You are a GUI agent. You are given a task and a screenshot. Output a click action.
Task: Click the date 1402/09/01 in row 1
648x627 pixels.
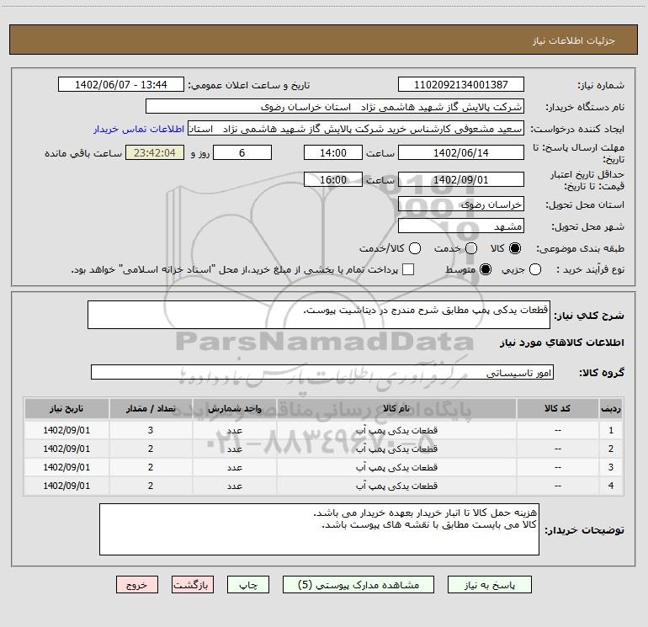coord(66,430)
